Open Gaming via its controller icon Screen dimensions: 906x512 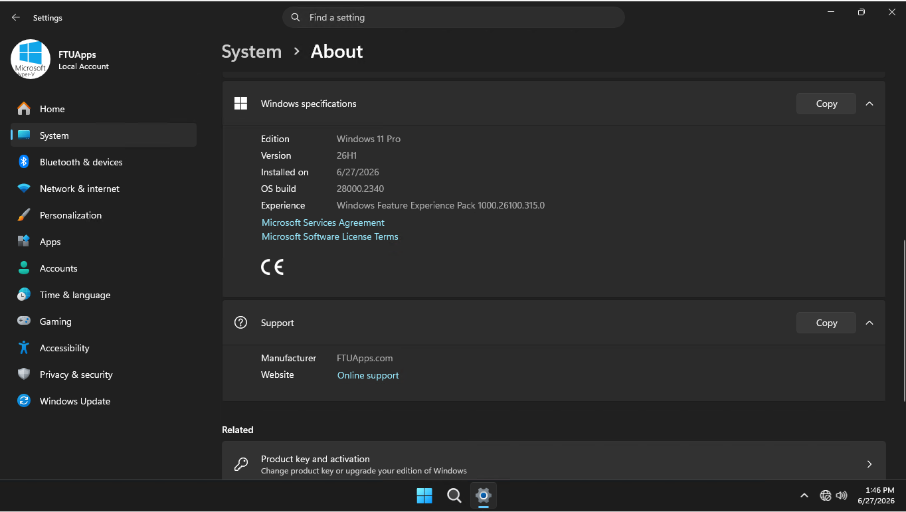(24, 321)
